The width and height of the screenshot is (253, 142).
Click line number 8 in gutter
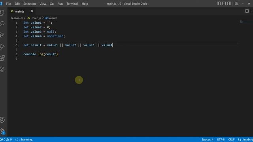click(16, 54)
